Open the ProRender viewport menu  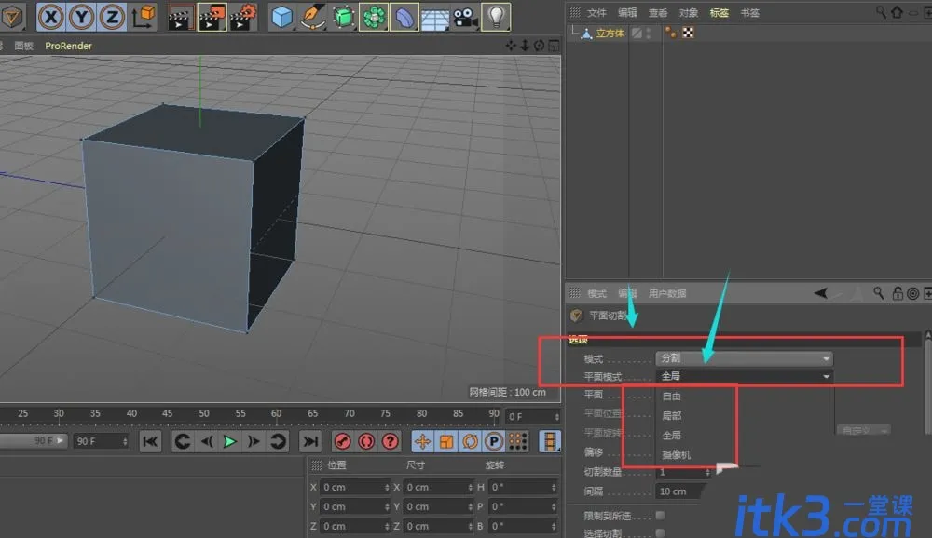[x=68, y=46]
